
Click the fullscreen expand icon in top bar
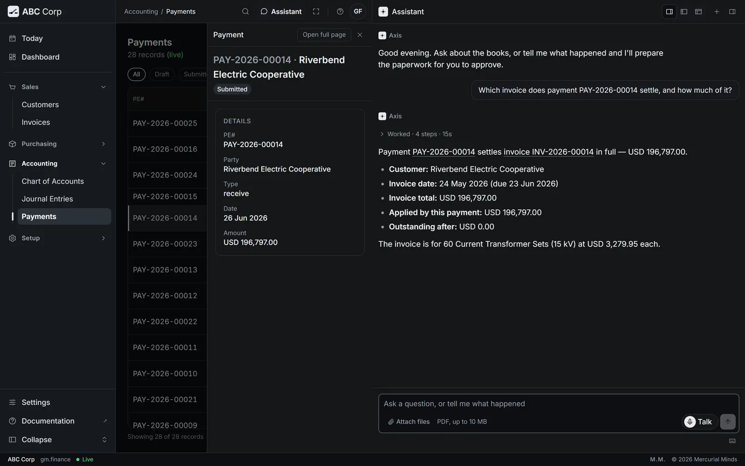[316, 12]
